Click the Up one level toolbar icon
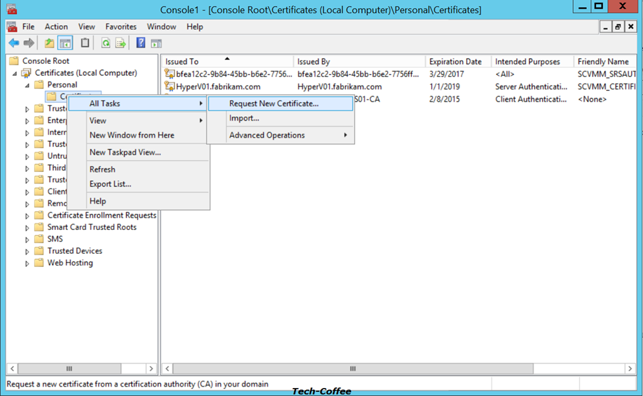This screenshot has height=396, width=643. 49,43
